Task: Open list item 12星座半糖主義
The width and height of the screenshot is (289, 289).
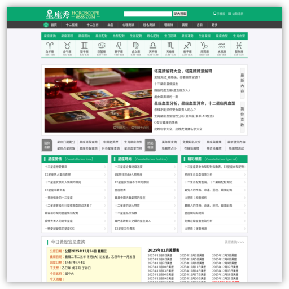Action: click(x=55, y=190)
